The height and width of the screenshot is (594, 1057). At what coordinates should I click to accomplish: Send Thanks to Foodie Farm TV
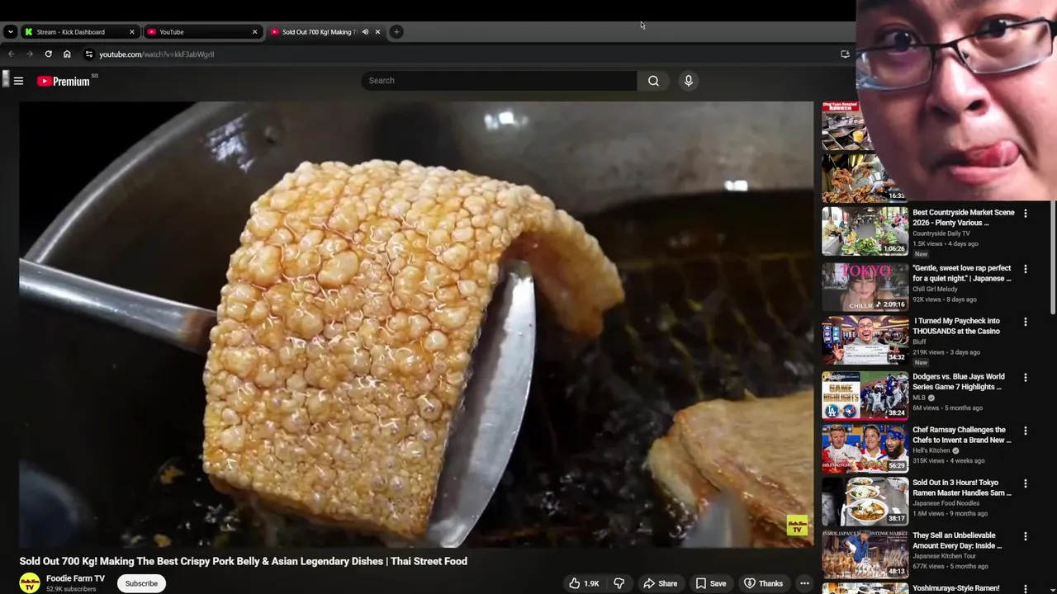click(x=763, y=583)
